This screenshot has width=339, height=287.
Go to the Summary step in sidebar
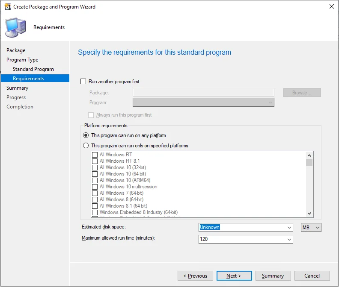[17, 88]
